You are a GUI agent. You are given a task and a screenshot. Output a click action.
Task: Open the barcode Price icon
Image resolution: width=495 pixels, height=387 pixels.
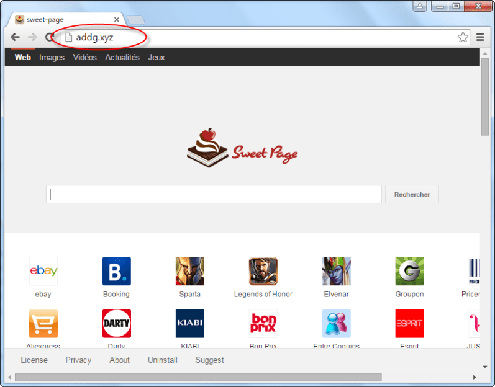tap(474, 271)
